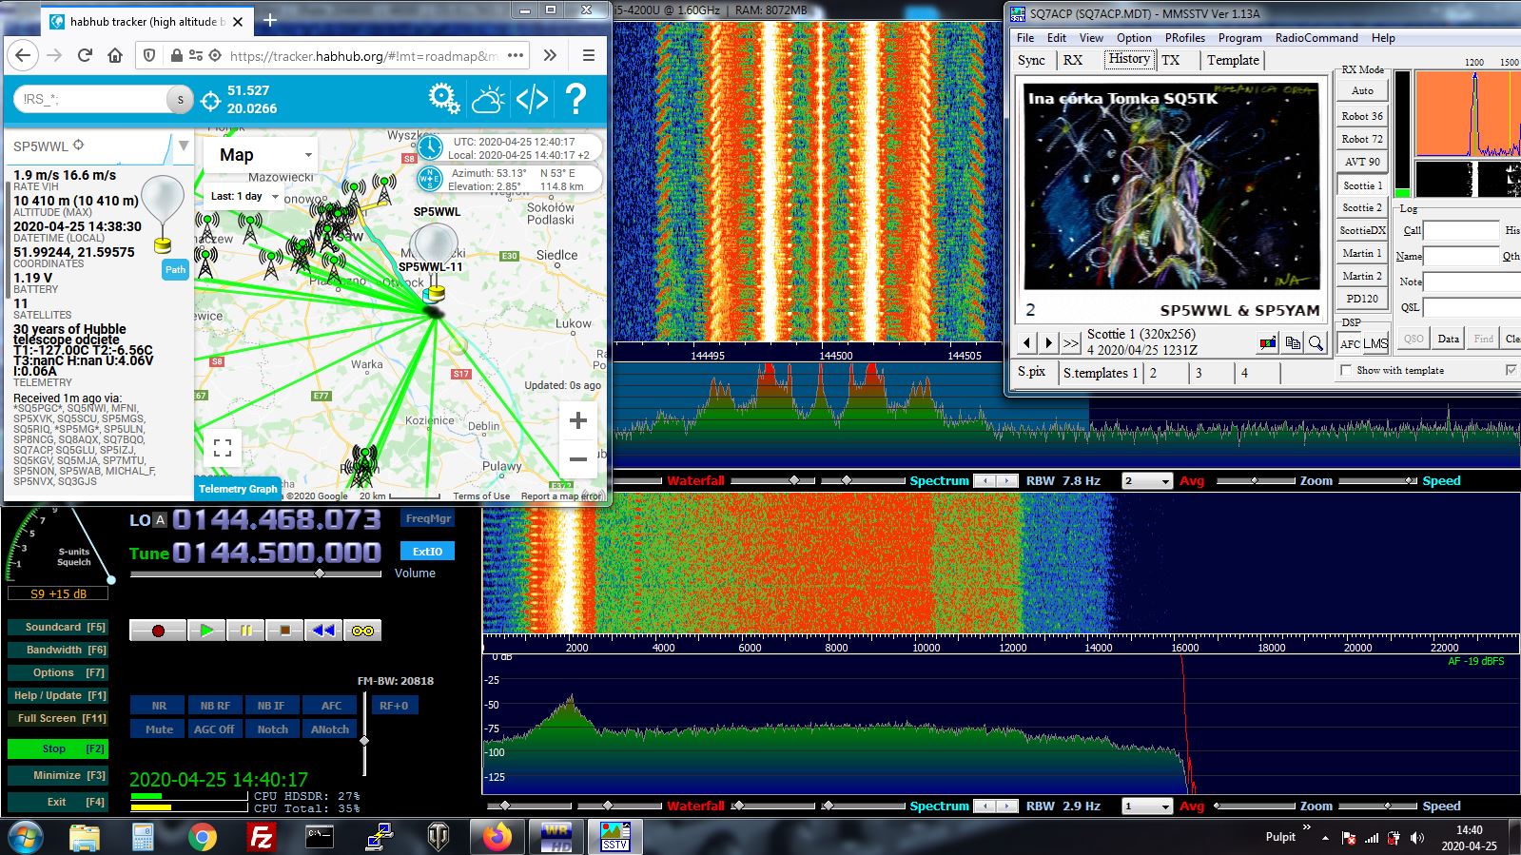This screenshot has height=855, width=1521.
Task: Switch to the MMSSTV Template tab
Action: pos(1233,60)
